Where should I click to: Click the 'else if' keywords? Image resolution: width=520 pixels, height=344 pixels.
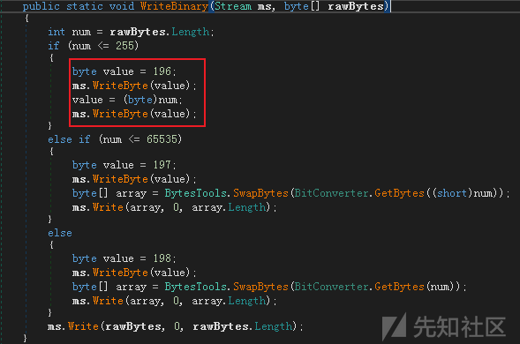click(x=69, y=139)
